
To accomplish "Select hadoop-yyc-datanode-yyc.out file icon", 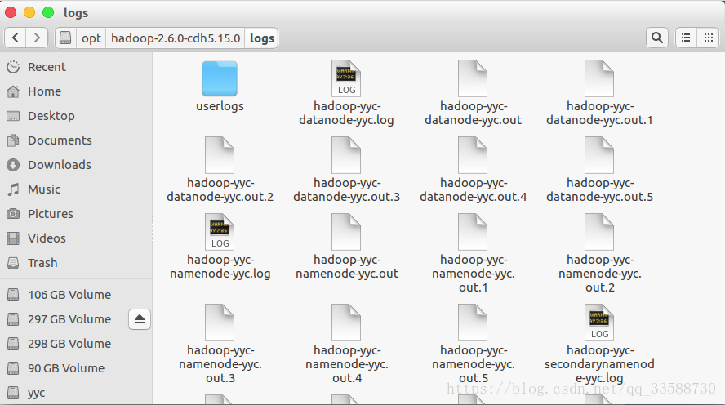I will (x=473, y=78).
